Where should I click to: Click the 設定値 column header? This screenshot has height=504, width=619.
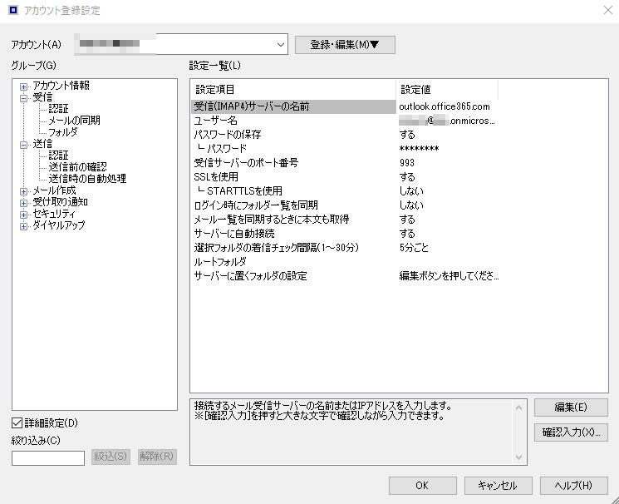tap(447, 90)
